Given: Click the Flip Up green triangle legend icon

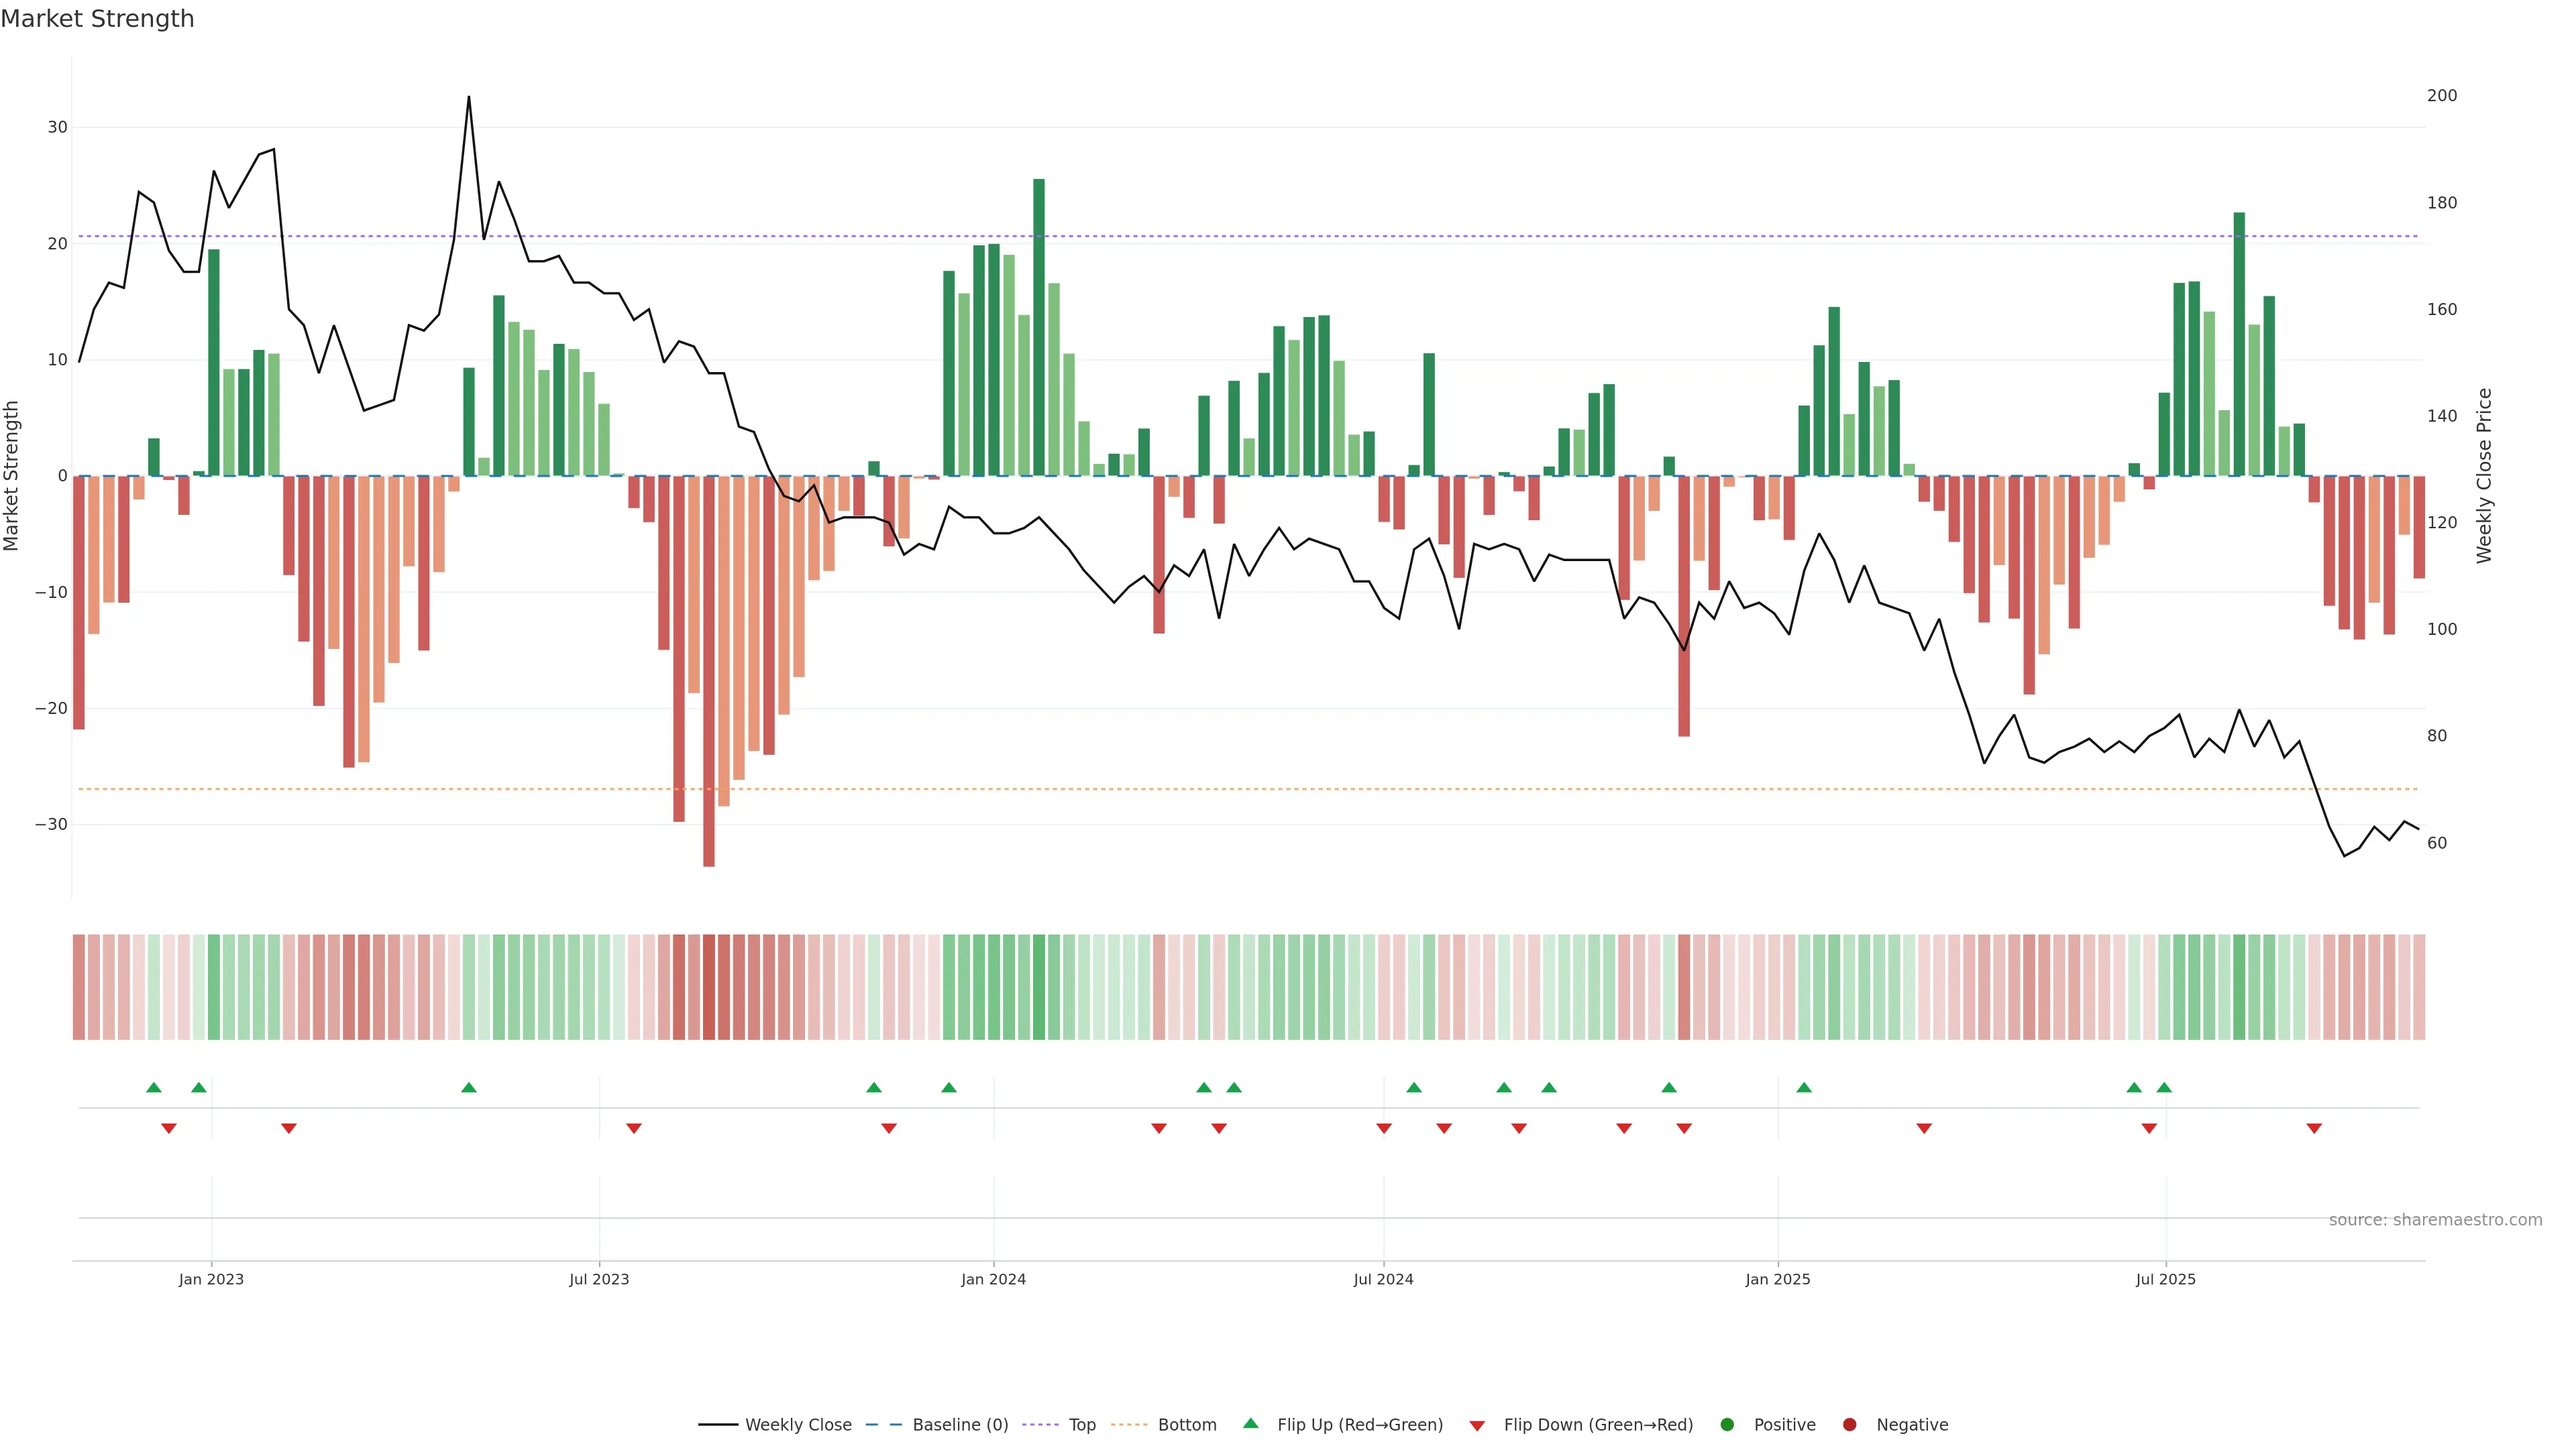Looking at the screenshot, I should pyautogui.click(x=1250, y=1423).
